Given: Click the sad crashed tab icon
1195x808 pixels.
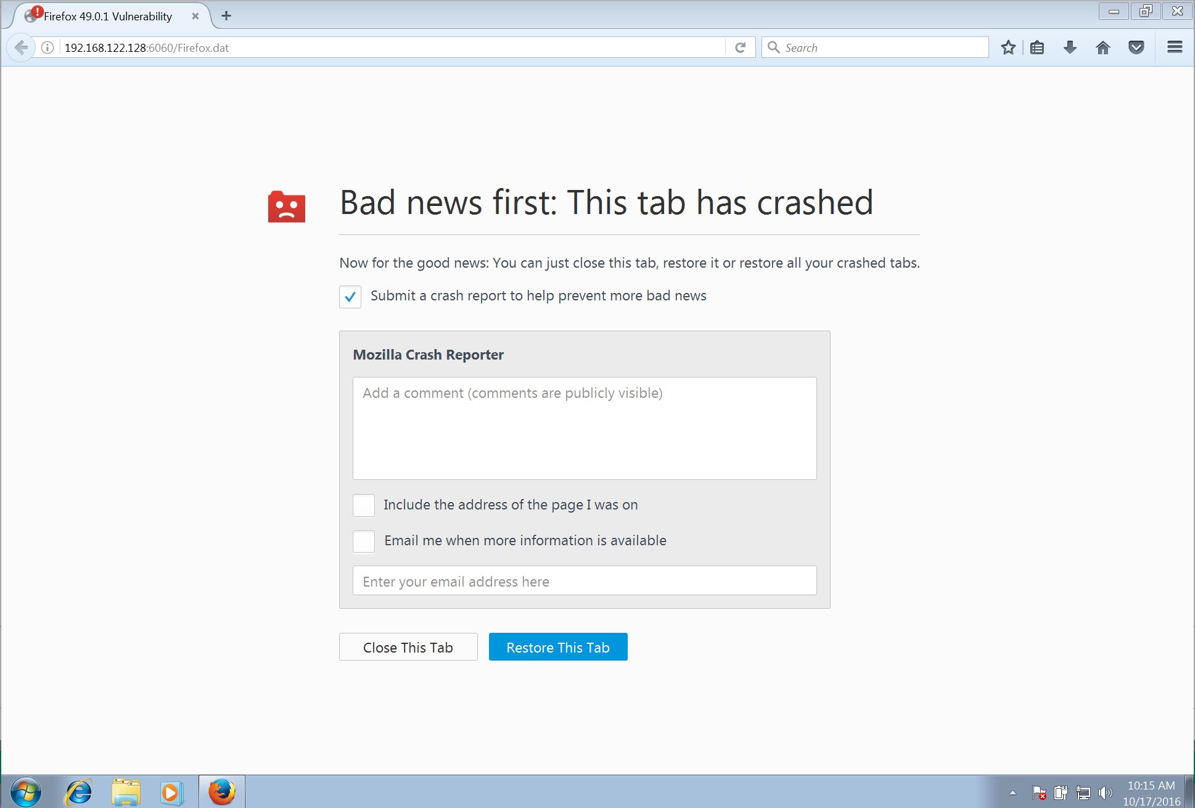Looking at the screenshot, I should point(287,207).
